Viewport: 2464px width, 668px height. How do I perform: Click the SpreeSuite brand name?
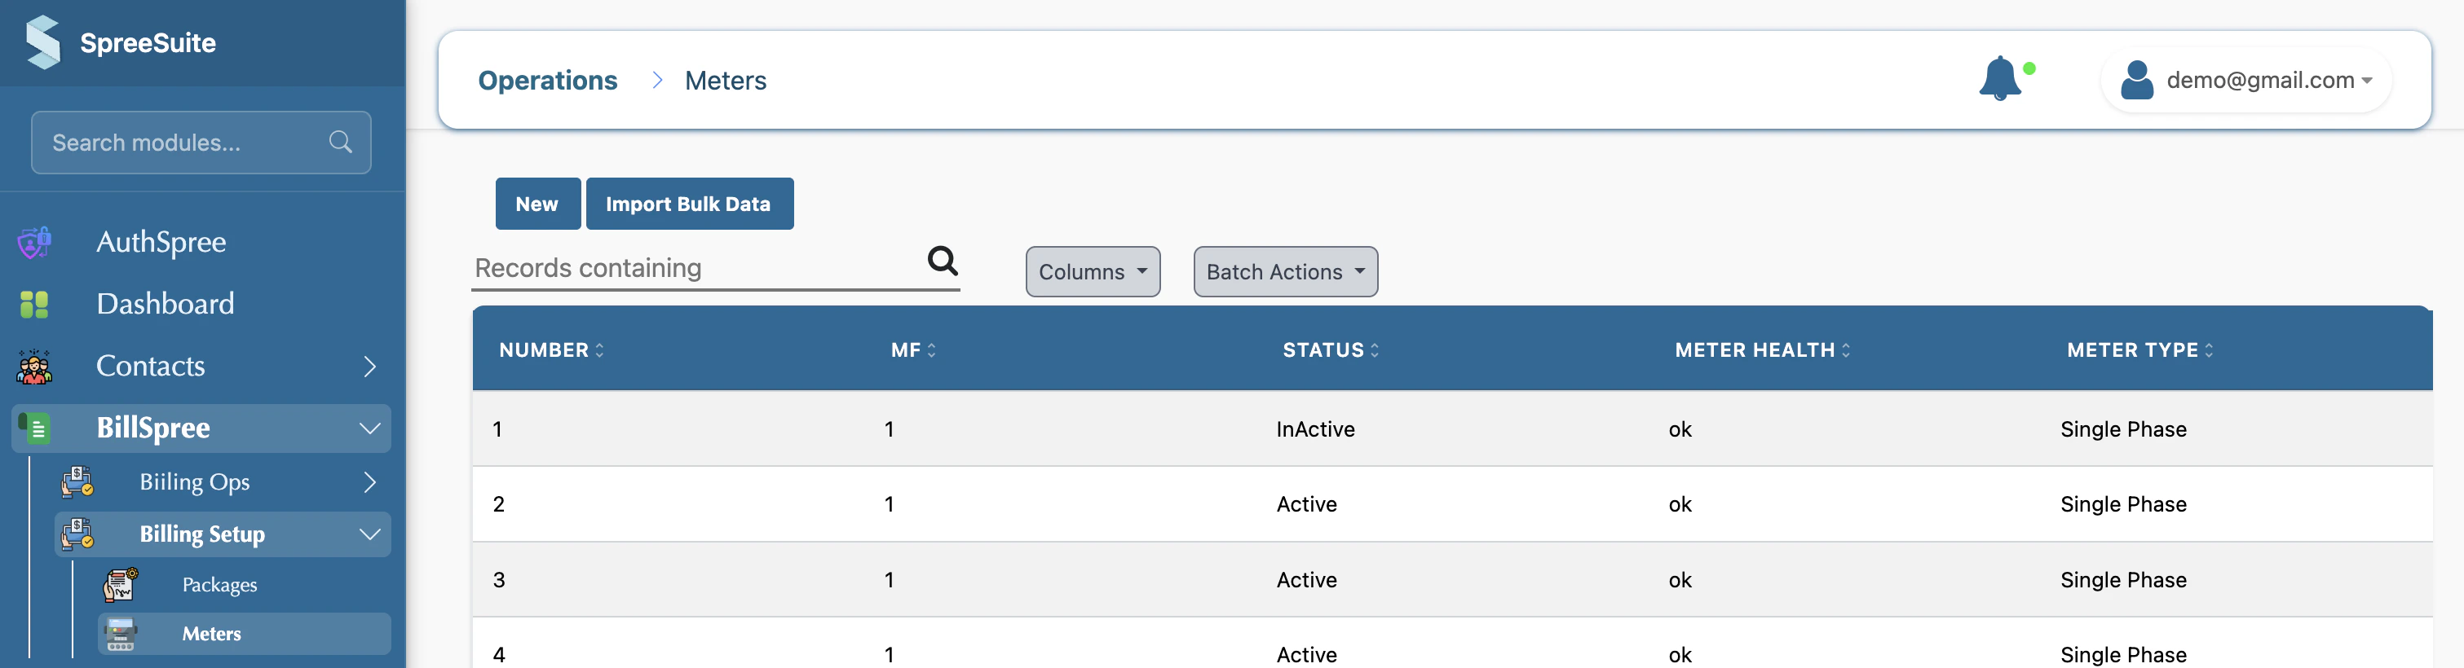[x=148, y=43]
